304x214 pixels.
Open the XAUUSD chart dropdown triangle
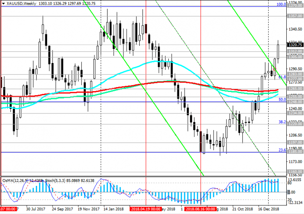[x=3, y=4]
